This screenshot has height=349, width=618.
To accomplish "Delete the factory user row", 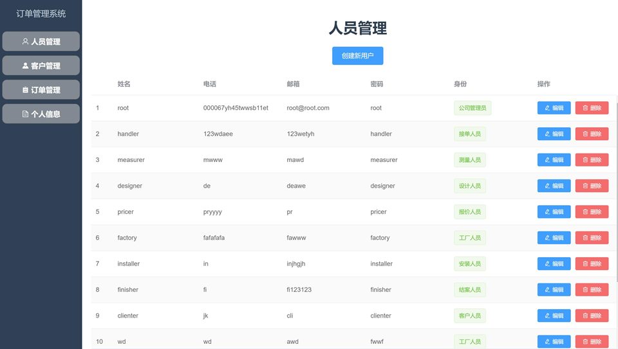I will pyautogui.click(x=592, y=238).
